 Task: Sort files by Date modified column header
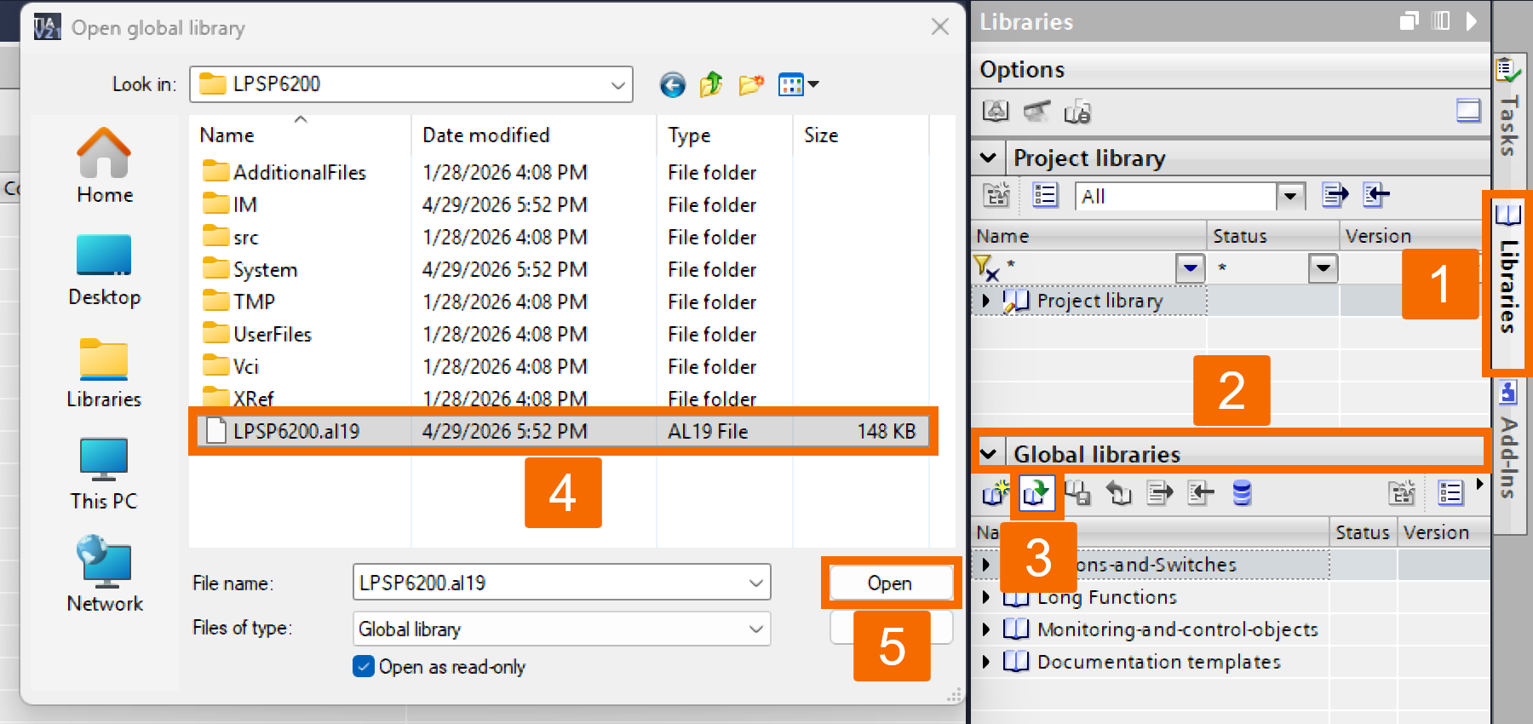(534, 135)
